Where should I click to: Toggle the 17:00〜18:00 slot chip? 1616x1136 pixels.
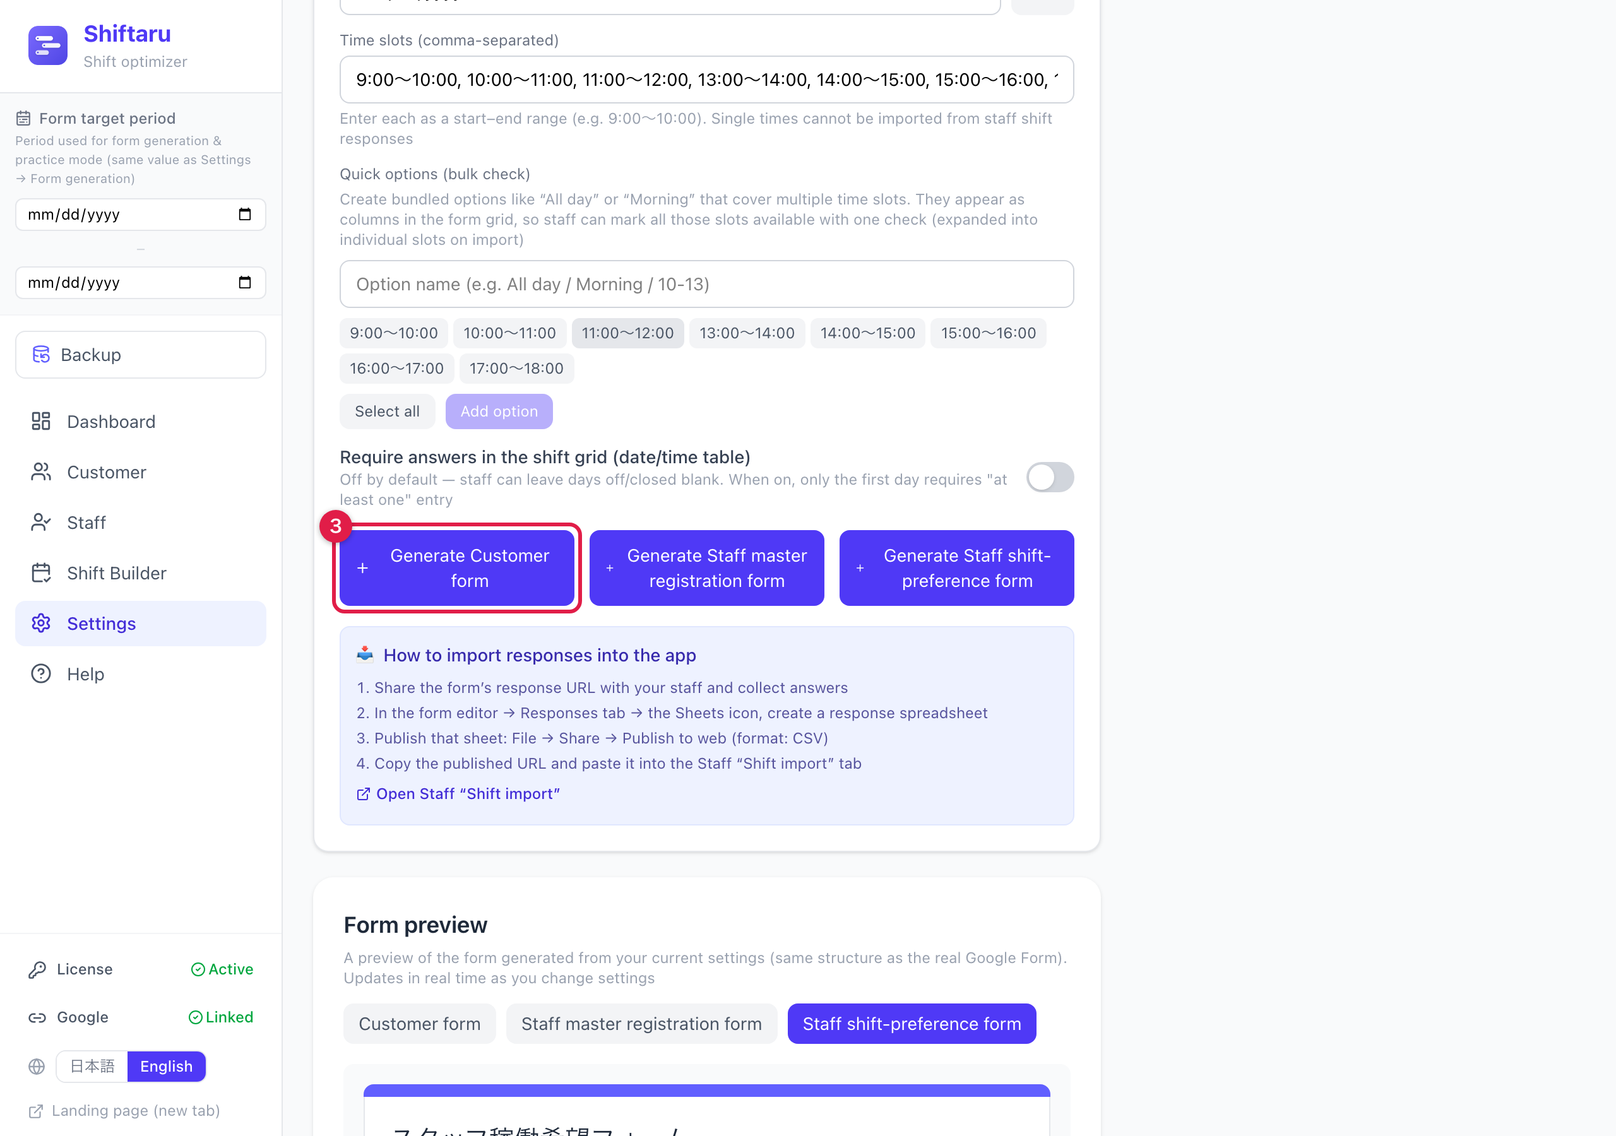(516, 369)
